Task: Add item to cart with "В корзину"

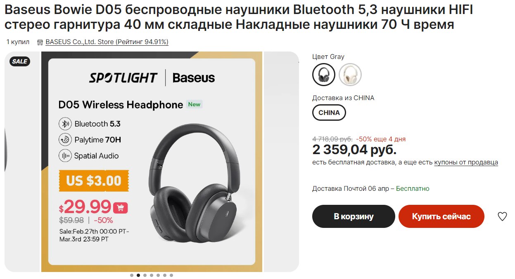Action: [354, 216]
